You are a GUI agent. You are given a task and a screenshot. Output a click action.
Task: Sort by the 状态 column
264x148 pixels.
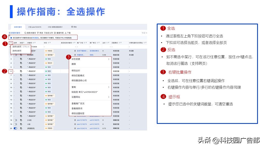48,43
